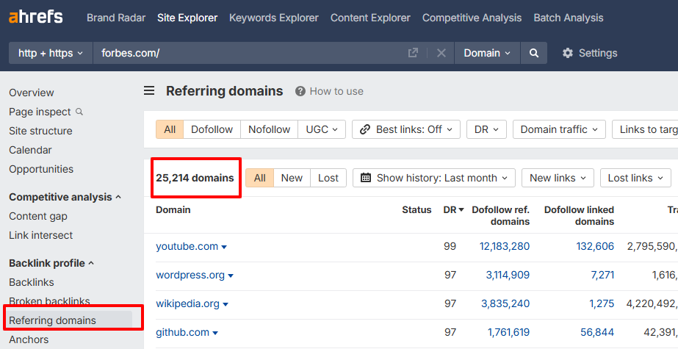This screenshot has height=349, width=678.
Task: Click the Page inspect magnifier icon
Action: pos(79,112)
